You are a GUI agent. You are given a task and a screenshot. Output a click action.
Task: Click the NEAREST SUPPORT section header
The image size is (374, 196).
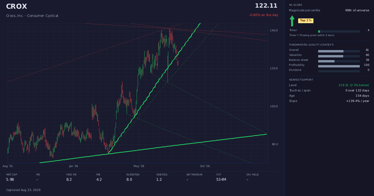(x=301, y=80)
